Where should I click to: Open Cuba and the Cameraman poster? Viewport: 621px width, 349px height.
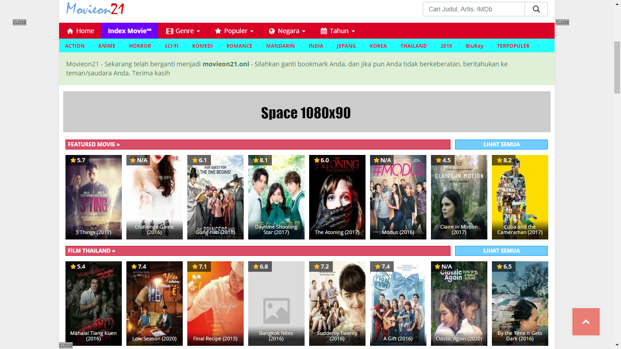pyautogui.click(x=520, y=197)
